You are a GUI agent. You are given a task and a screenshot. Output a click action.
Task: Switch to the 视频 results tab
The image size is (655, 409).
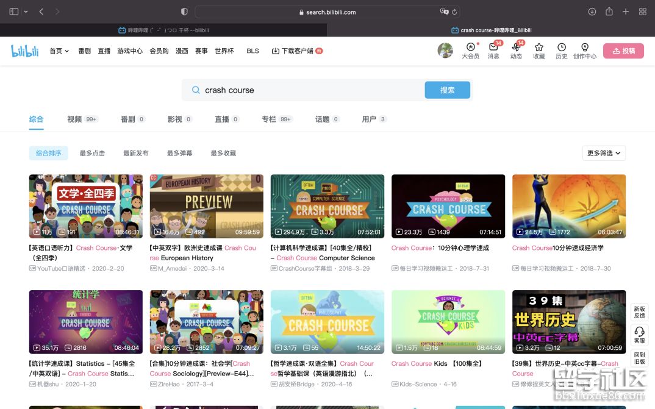click(x=74, y=119)
